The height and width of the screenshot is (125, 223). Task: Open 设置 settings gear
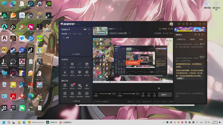[x=154, y=94]
